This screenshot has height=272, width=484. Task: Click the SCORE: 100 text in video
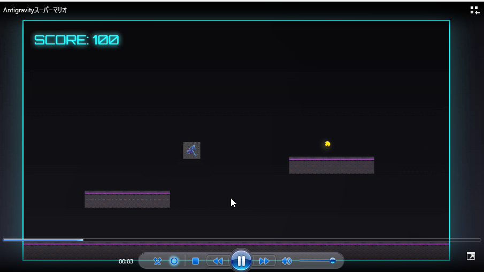[x=76, y=40]
